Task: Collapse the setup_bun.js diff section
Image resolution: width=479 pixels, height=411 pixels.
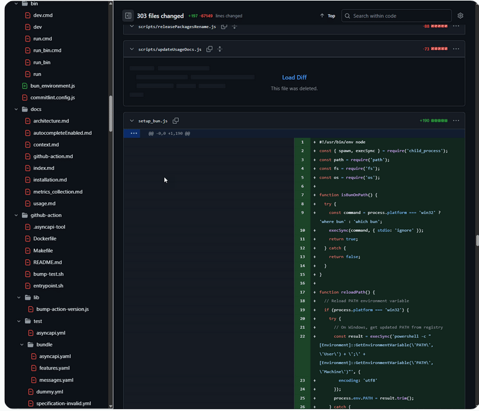Action: (131, 121)
